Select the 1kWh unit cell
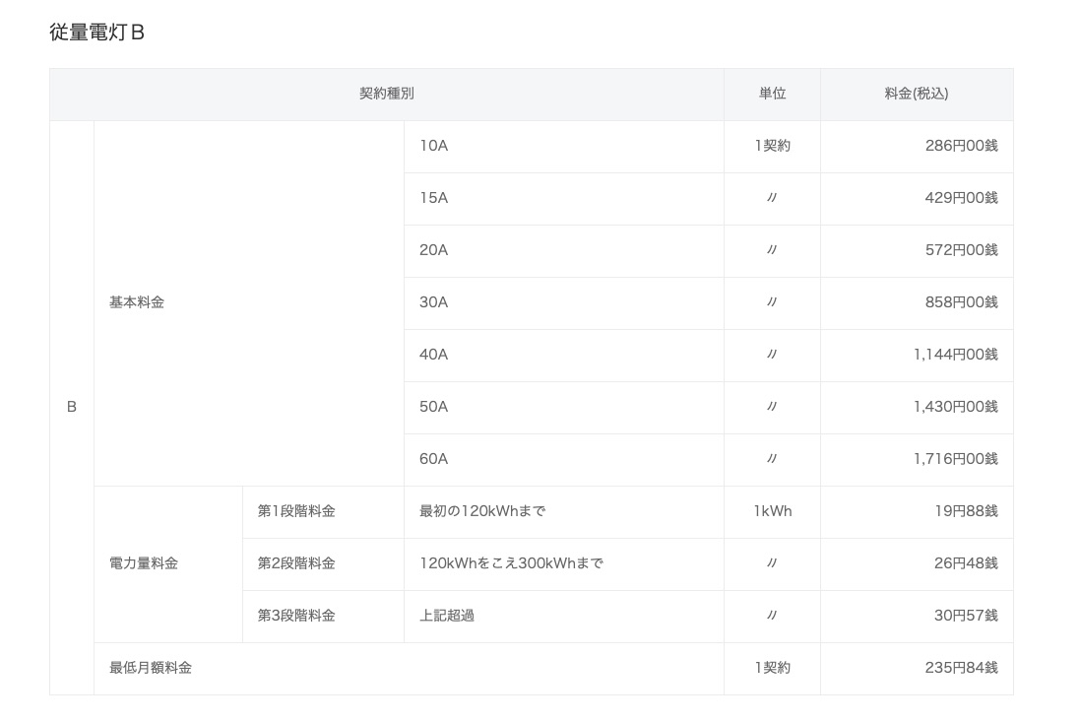This screenshot has height=723, width=1080. tap(773, 511)
